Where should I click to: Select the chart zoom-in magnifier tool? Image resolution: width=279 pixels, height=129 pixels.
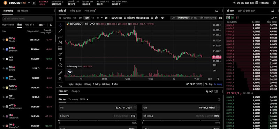(x=60, y=79)
